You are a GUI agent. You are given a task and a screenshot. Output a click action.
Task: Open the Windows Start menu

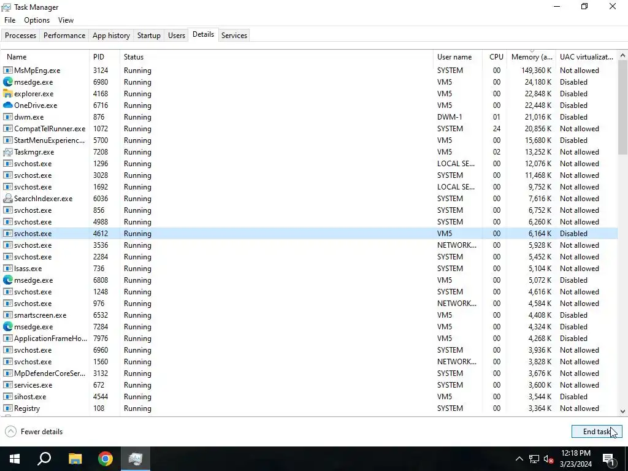pos(15,459)
